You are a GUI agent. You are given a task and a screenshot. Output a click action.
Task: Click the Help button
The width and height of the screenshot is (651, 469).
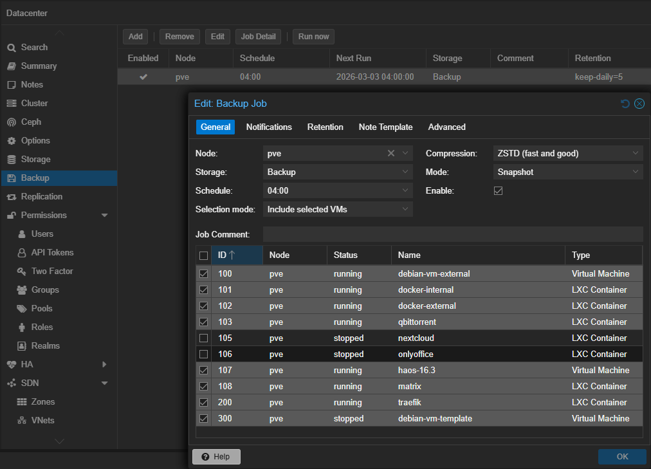pyautogui.click(x=216, y=457)
